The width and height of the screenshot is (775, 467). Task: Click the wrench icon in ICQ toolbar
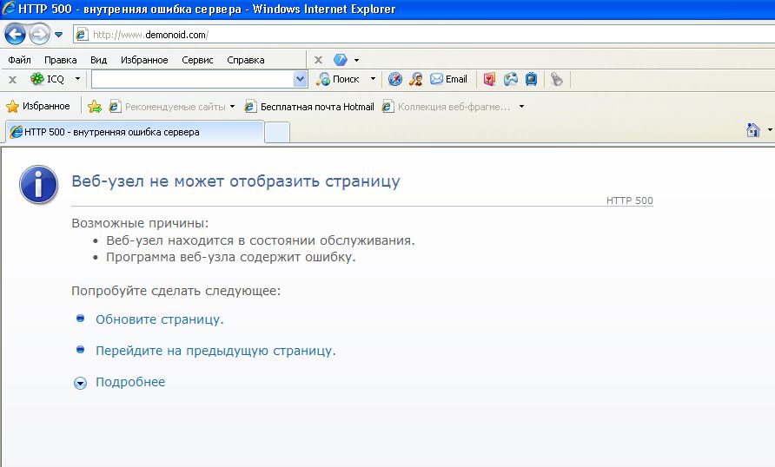coord(556,79)
